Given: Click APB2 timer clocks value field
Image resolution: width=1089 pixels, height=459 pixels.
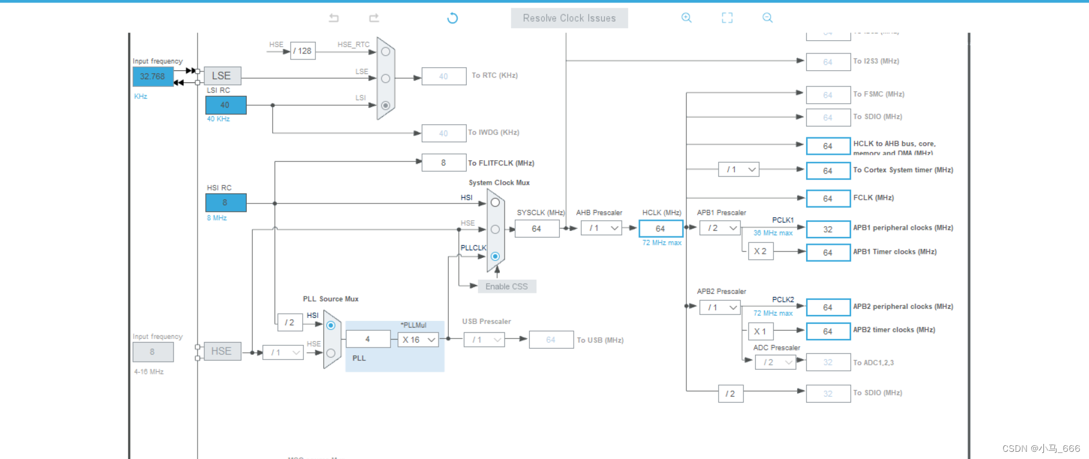Looking at the screenshot, I should point(828,331).
